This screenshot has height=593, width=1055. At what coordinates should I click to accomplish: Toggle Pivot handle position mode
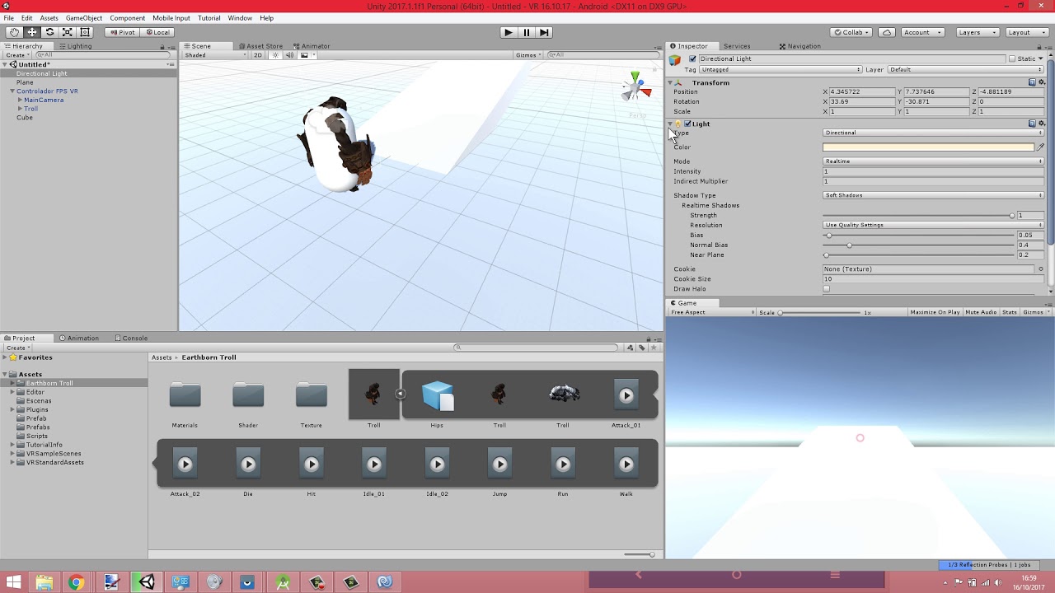pos(122,32)
